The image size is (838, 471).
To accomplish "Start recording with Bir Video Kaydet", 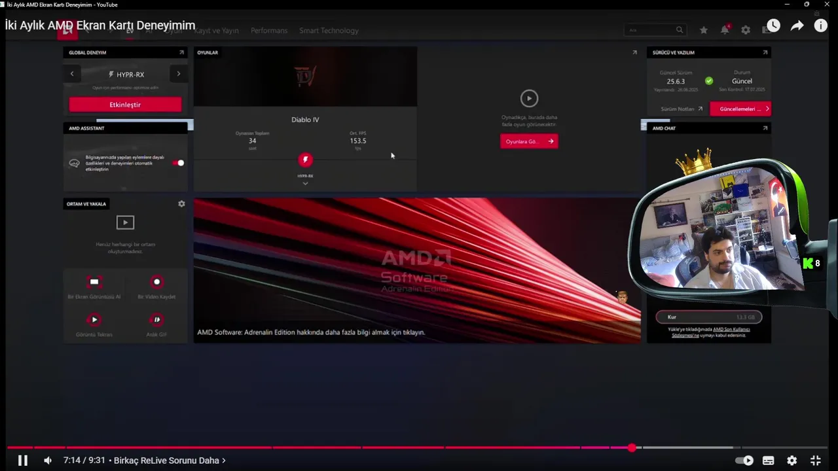I will 156,282.
